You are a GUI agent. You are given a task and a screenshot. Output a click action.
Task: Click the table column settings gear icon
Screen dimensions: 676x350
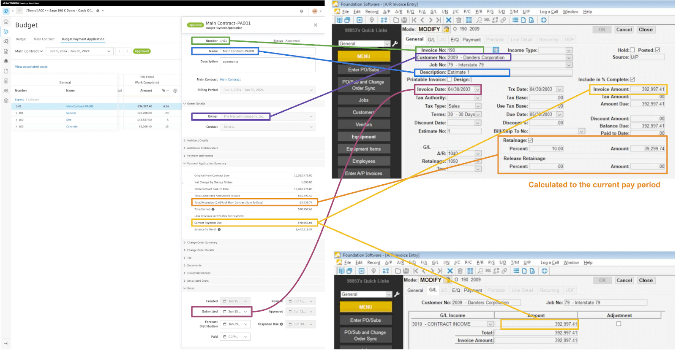point(175,91)
